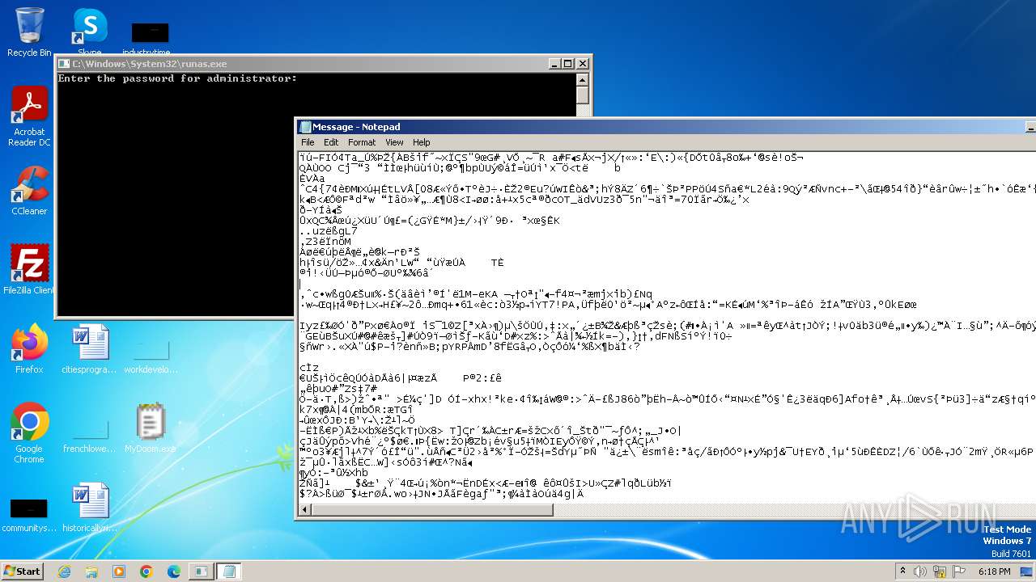Open FileZilla Client shortcut

click(x=29, y=269)
